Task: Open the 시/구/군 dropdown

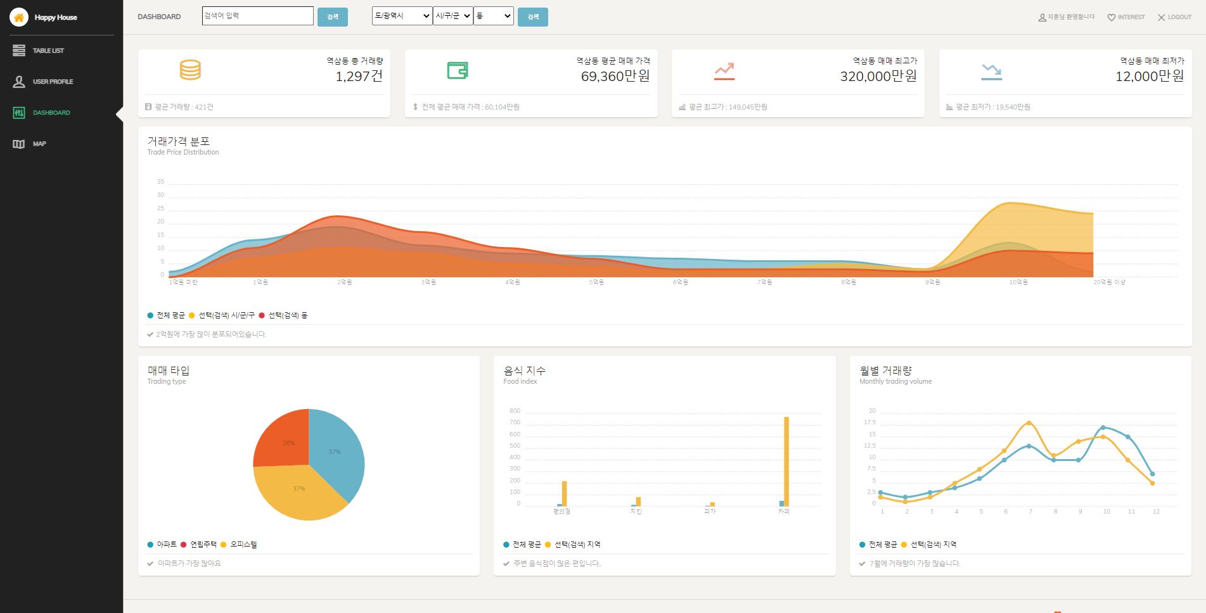Action: pyautogui.click(x=452, y=16)
